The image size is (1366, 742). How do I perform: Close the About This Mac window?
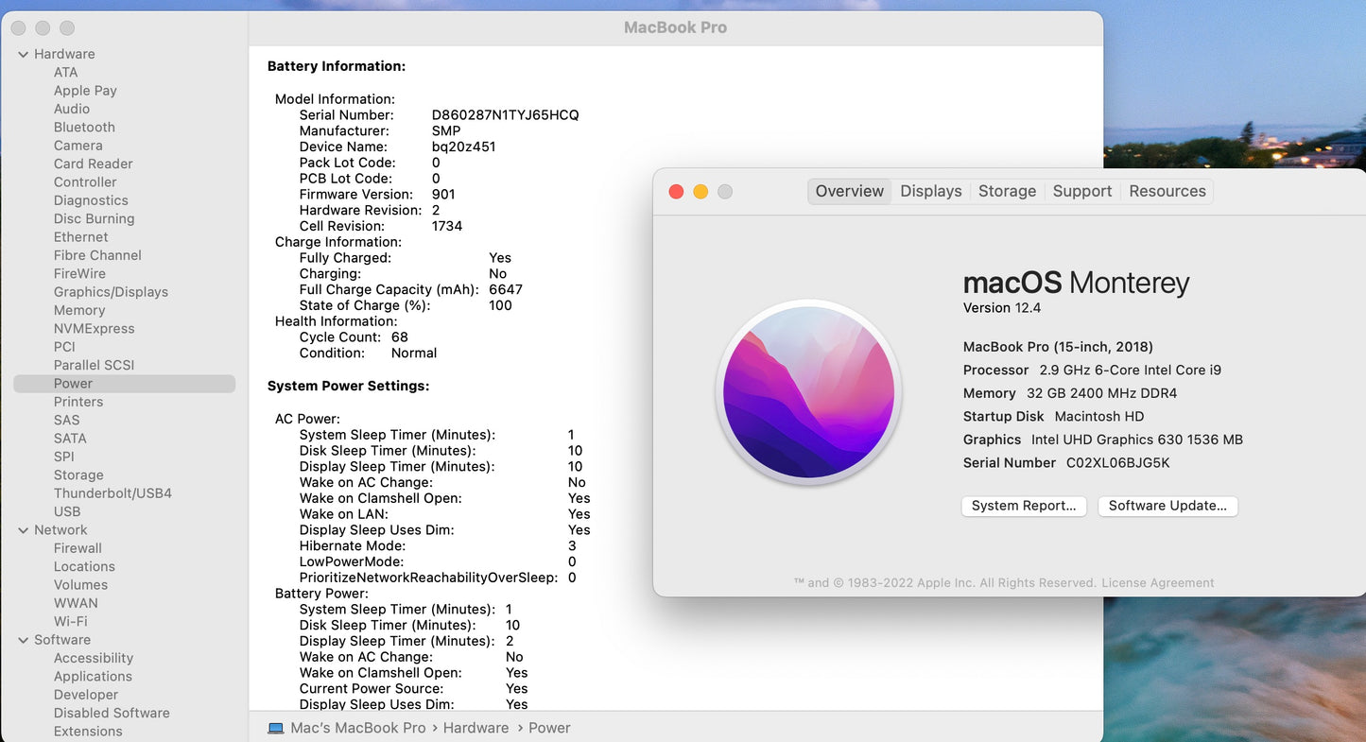[x=676, y=192]
